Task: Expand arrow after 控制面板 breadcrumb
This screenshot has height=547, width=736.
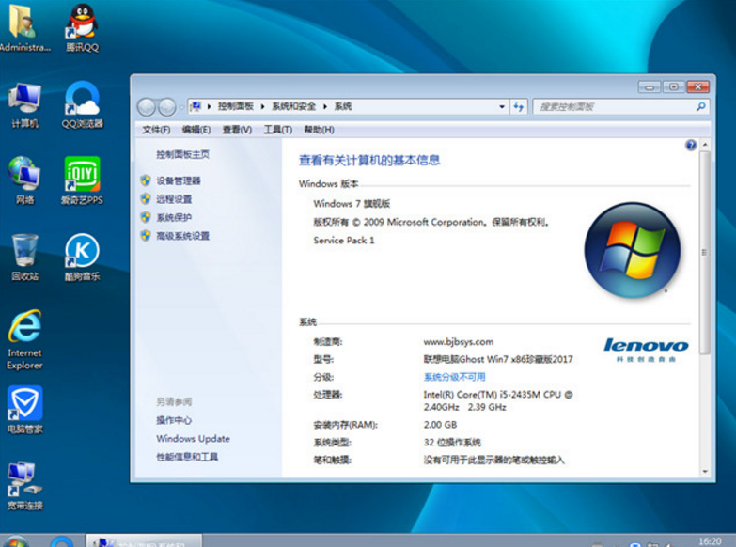Action: pos(262,106)
